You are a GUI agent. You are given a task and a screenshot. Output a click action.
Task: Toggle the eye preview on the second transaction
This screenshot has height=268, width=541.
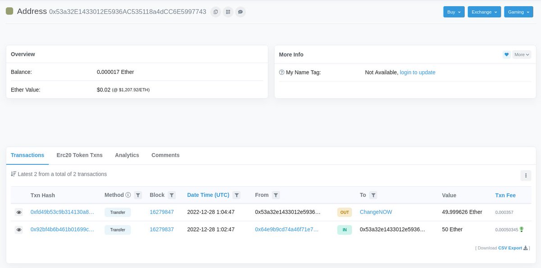tap(18, 229)
